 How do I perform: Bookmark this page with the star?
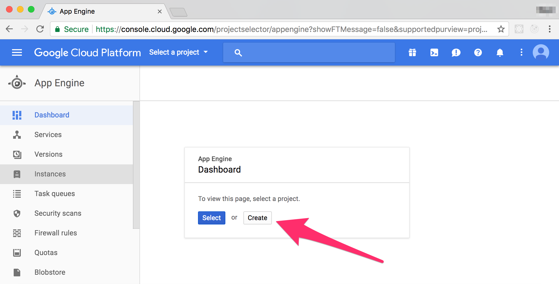click(x=501, y=29)
